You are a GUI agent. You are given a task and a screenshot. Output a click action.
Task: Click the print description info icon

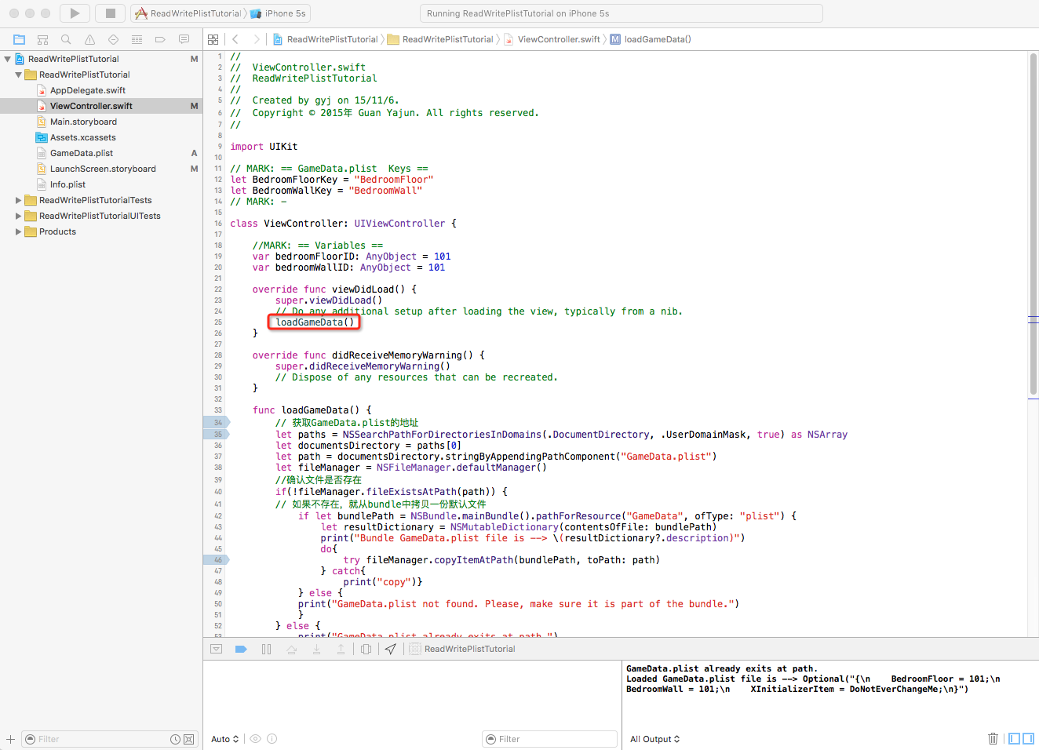click(x=272, y=739)
